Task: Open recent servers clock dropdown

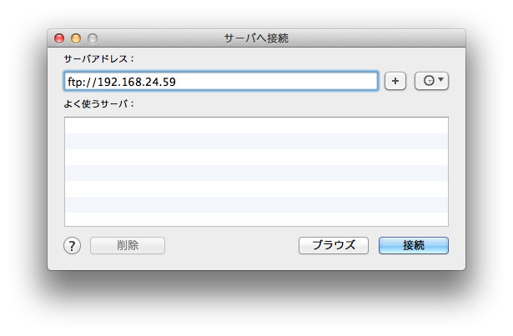Action: tap(431, 81)
